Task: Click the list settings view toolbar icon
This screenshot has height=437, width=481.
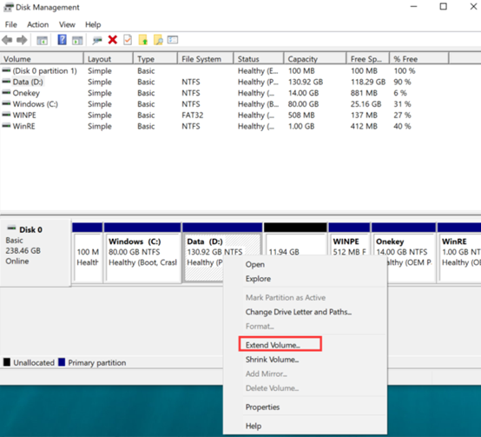Action: (x=173, y=40)
